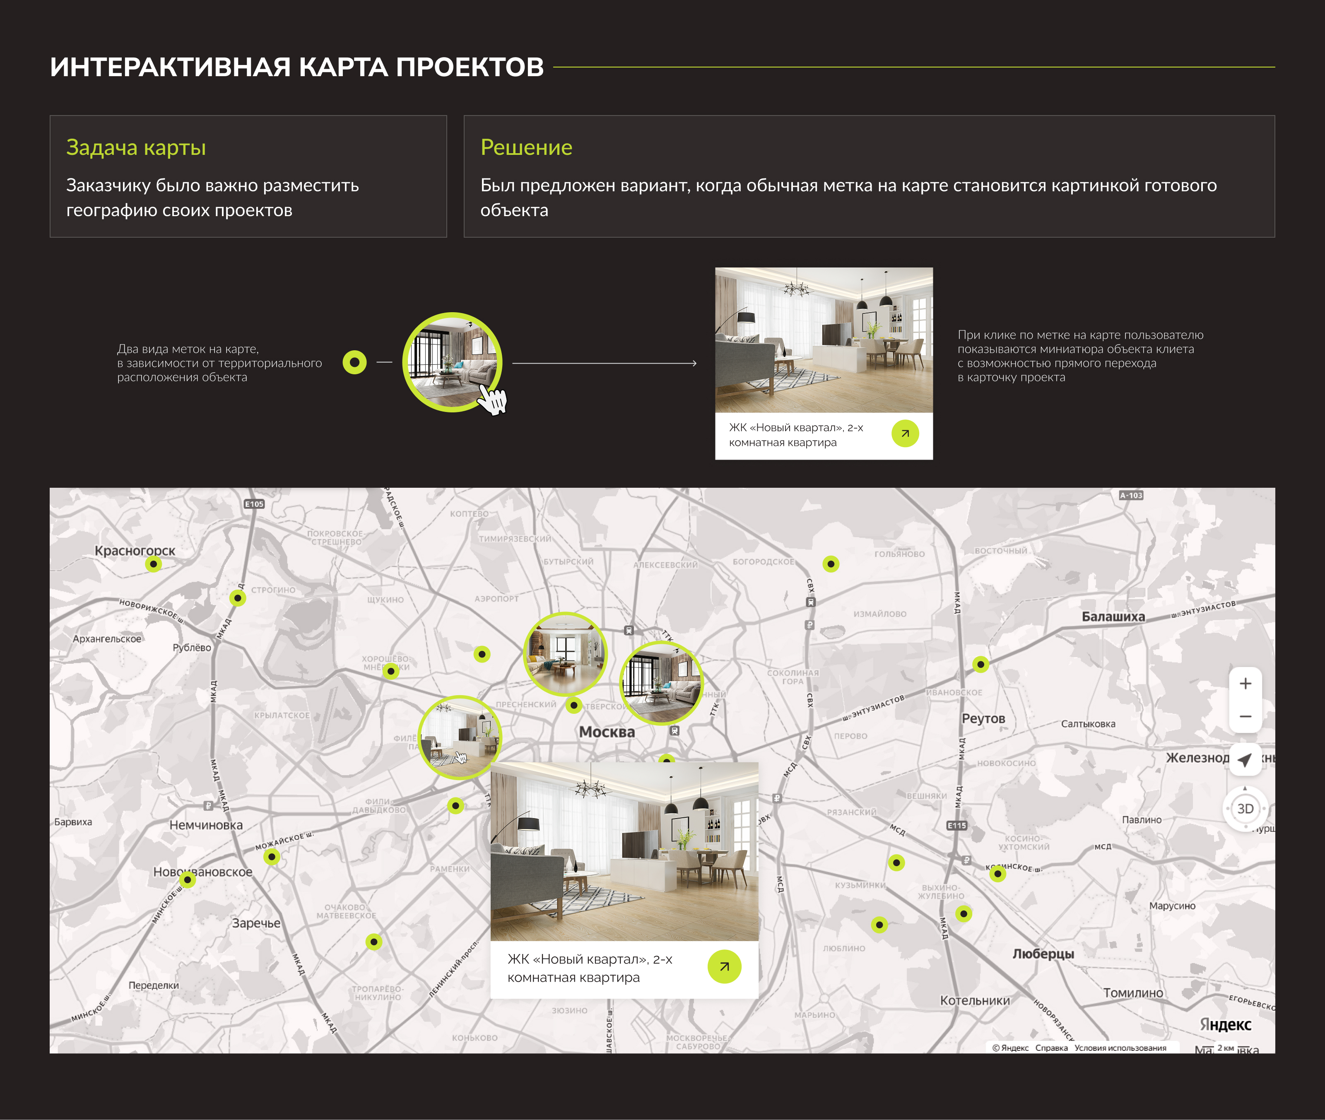Select marker above Кузьминки label
Image resolution: width=1325 pixels, height=1120 pixels.
point(896,862)
